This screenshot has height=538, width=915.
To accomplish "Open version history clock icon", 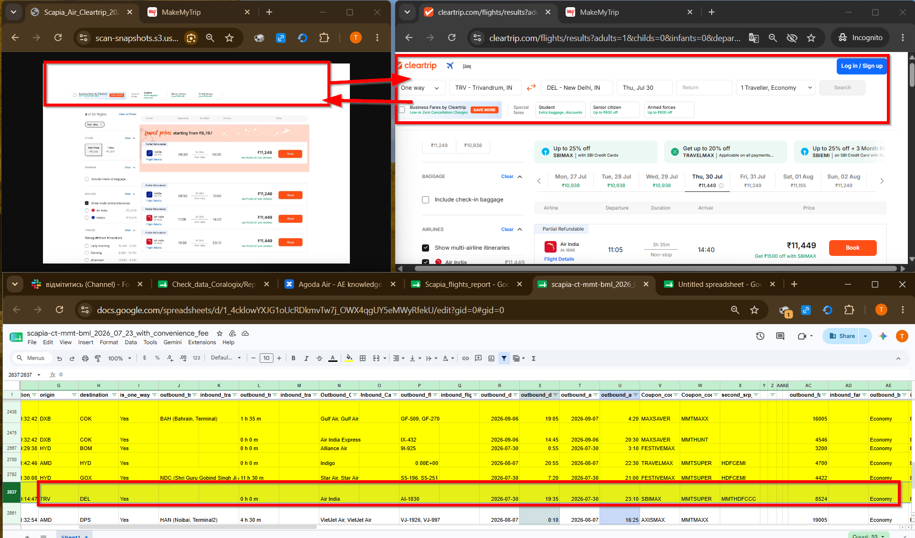I will point(760,336).
